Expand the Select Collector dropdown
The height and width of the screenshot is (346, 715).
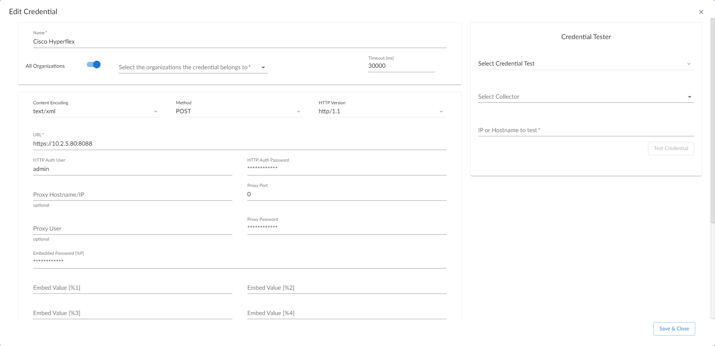point(586,97)
